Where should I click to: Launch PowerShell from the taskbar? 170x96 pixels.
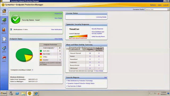[17, 93]
